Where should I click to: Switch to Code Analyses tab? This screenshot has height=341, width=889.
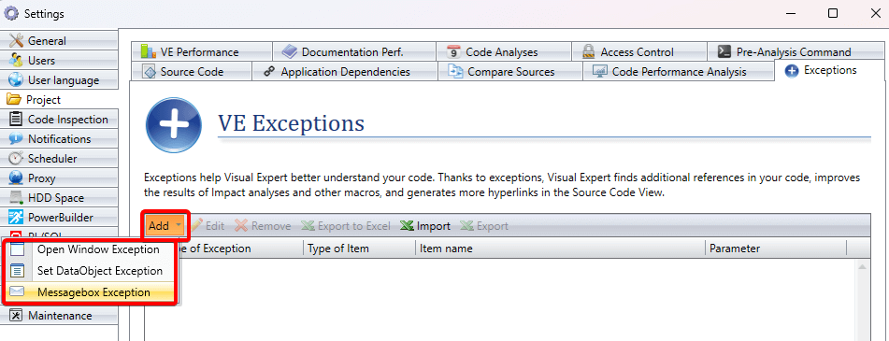click(504, 51)
